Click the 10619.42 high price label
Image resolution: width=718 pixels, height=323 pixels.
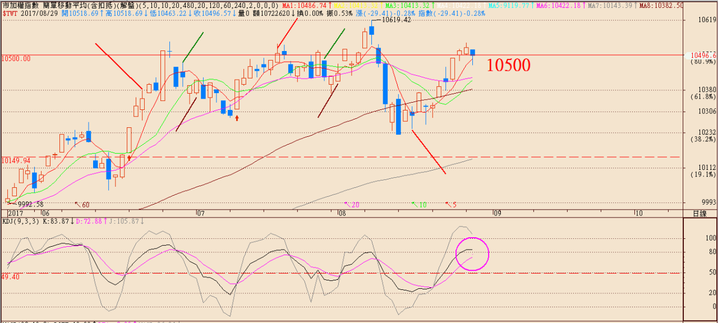pos(396,20)
